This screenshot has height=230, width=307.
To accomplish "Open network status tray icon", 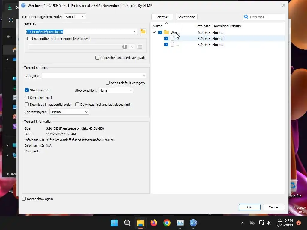I will click(261, 223).
